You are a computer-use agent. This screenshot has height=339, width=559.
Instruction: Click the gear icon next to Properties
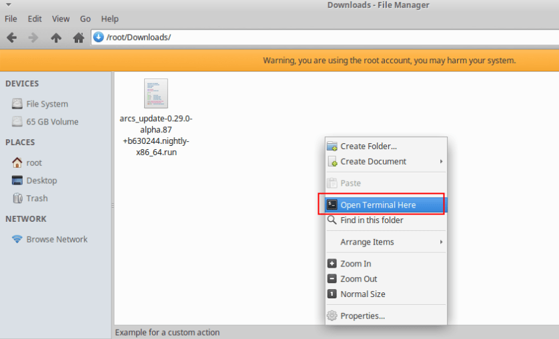[x=332, y=316]
